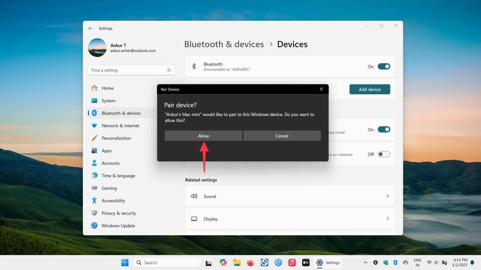Click the Network & internet Wi-Fi icon
Image resolution: width=481 pixels, height=270 pixels.
[x=94, y=126]
